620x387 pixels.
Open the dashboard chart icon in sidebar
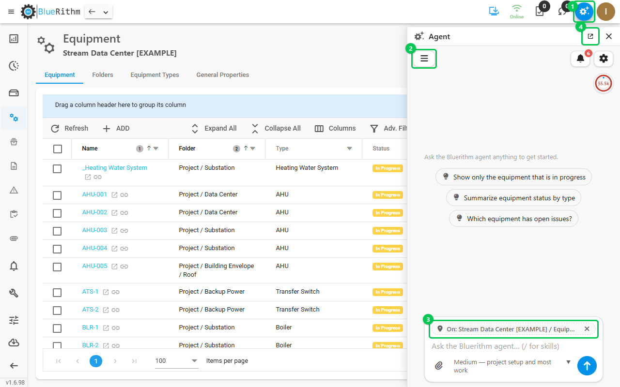tap(14, 39)
